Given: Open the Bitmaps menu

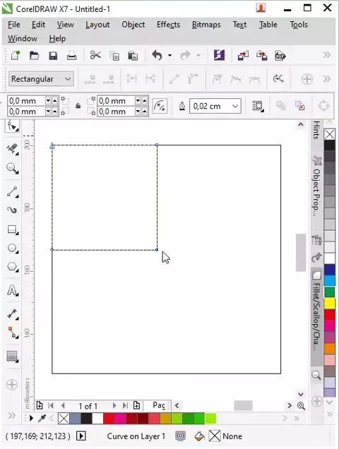Looking at the screenshot, I should [206, 25].
